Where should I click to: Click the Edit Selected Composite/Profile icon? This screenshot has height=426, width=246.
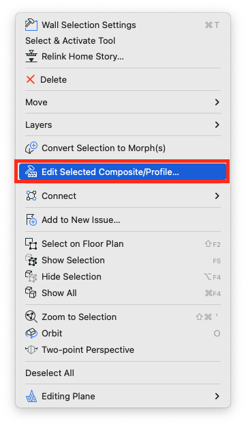coord(31,172)
